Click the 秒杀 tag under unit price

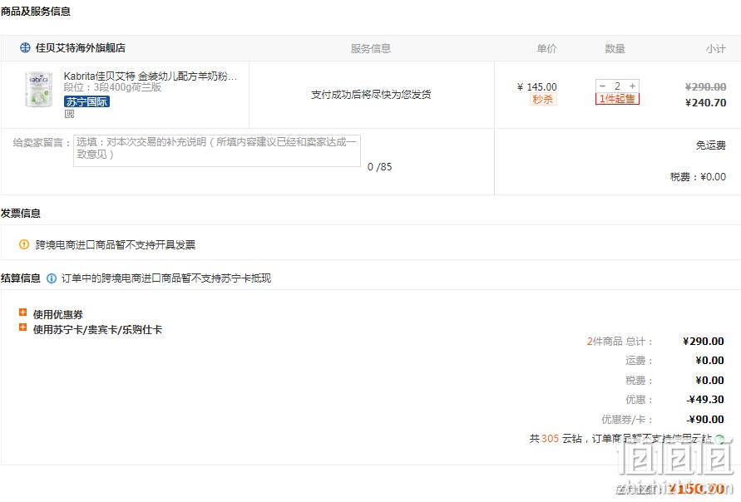pos(542,99)
